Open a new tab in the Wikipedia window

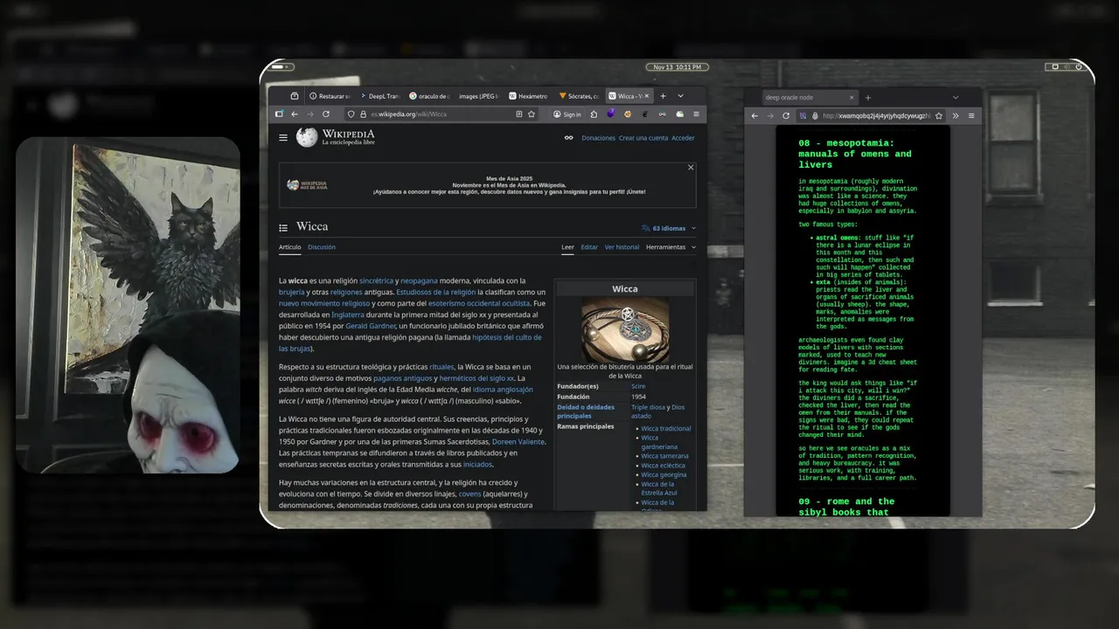(664, 96)
